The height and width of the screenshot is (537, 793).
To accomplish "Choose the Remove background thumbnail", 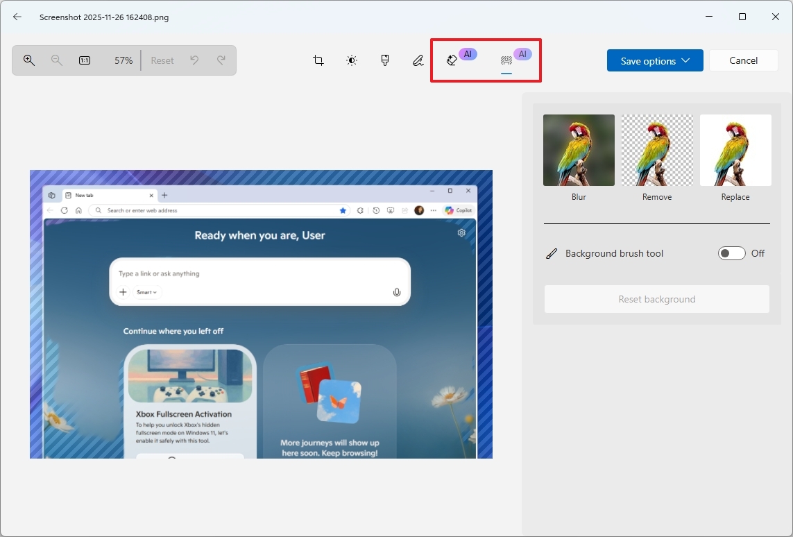I will point(657,150).
